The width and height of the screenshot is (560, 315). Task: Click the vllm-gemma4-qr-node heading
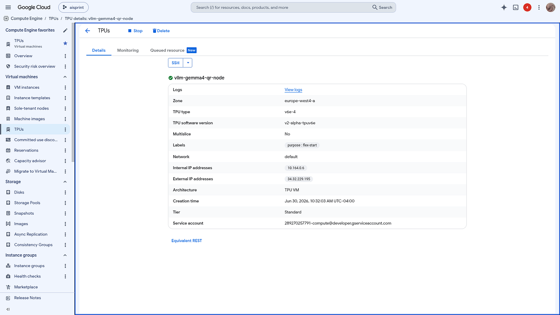(x=199, y=78)
